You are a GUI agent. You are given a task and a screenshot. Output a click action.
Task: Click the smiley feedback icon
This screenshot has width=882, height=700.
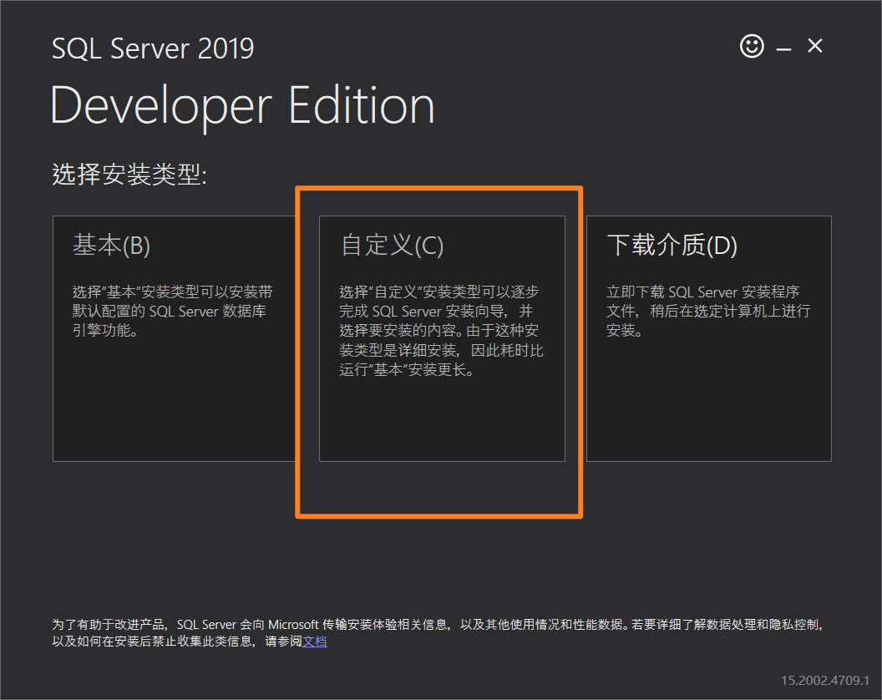pyautogui.click(x=752, y=46)
